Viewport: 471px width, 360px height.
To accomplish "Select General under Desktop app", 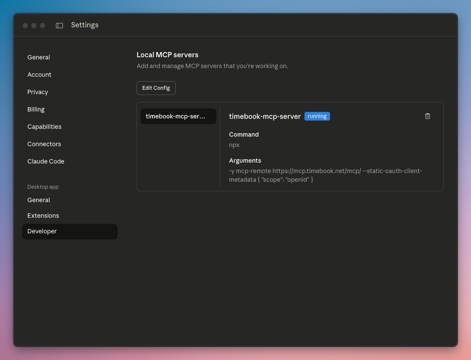I will [39, 200].
